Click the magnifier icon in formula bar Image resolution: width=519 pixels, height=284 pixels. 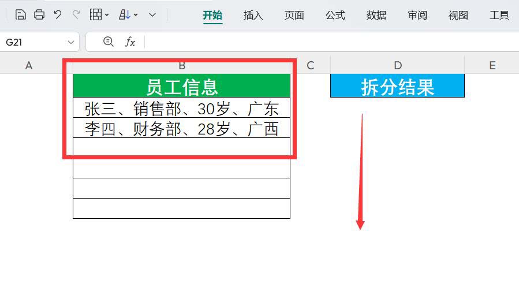coord(108,42)
